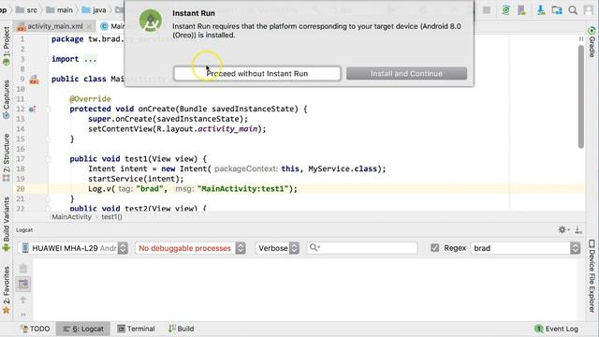599x337 pixels.
Task: Open the HUAWEI MHA-L29 device dropdown
Action: tap(73, 248)
